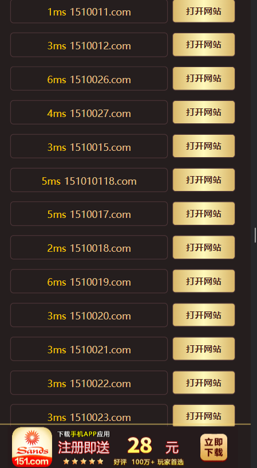Select the 1510021.com domain field
This screenshot has height=468, width=257.
(x=89, y=349)
